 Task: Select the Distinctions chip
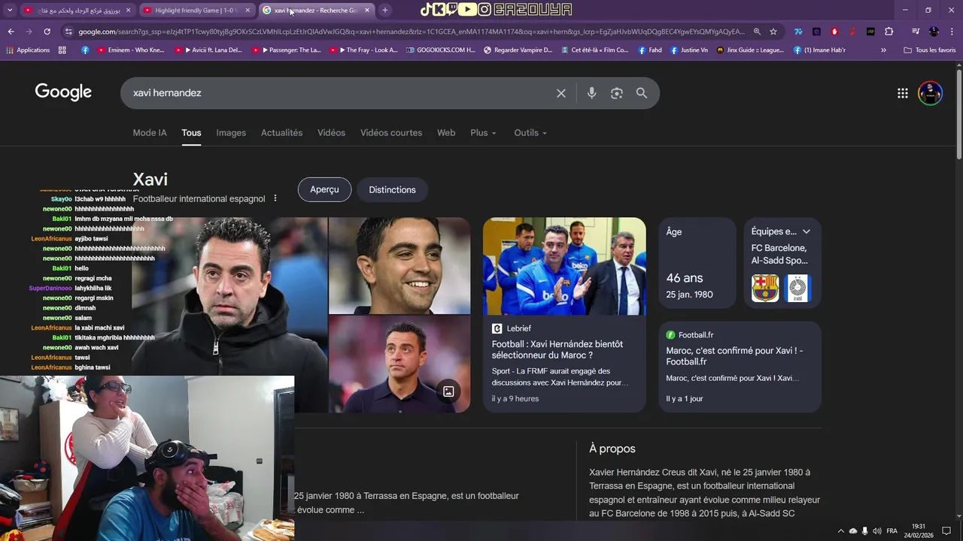392,189
